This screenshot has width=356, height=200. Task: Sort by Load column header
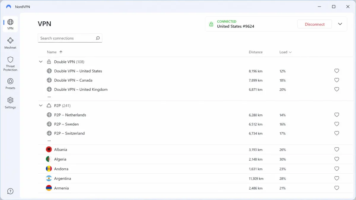285,52
